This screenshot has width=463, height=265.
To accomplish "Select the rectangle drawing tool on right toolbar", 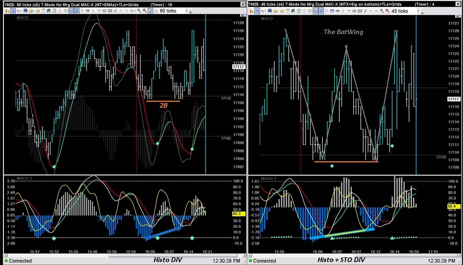I will click(x=360, y=11).
